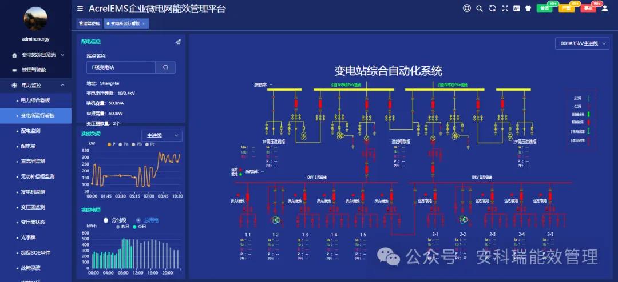The height and width of the screenshot is (282, 618).
Task: Enter fullscreen with the four-arrows icon
Action: click(x=505, y=9)
